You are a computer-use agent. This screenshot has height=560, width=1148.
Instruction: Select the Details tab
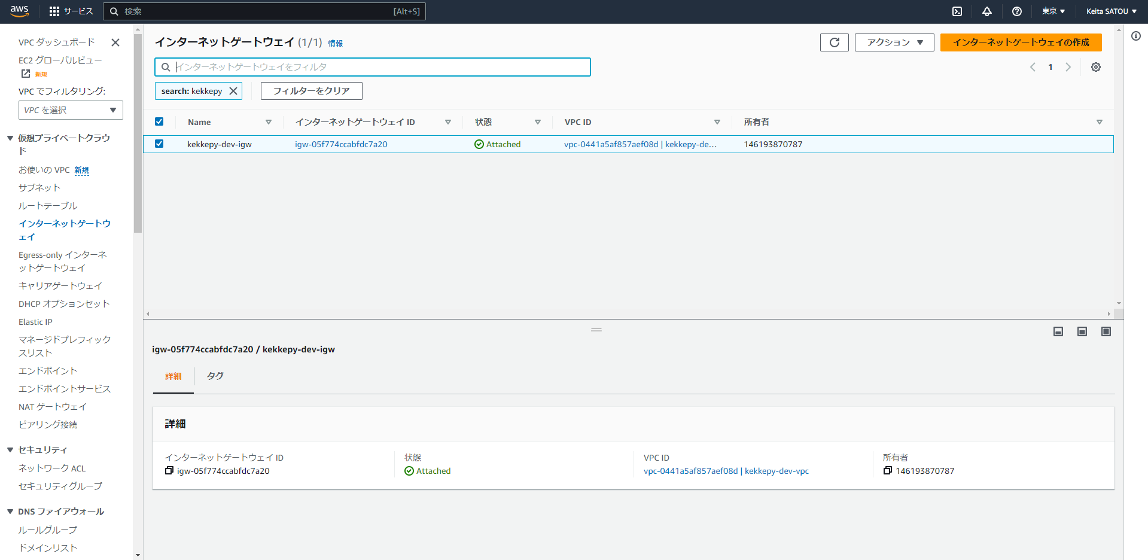click(x=173, y=376)
